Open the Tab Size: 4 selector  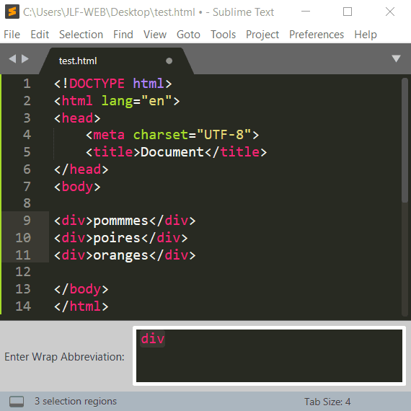click(x=327, y=402)
